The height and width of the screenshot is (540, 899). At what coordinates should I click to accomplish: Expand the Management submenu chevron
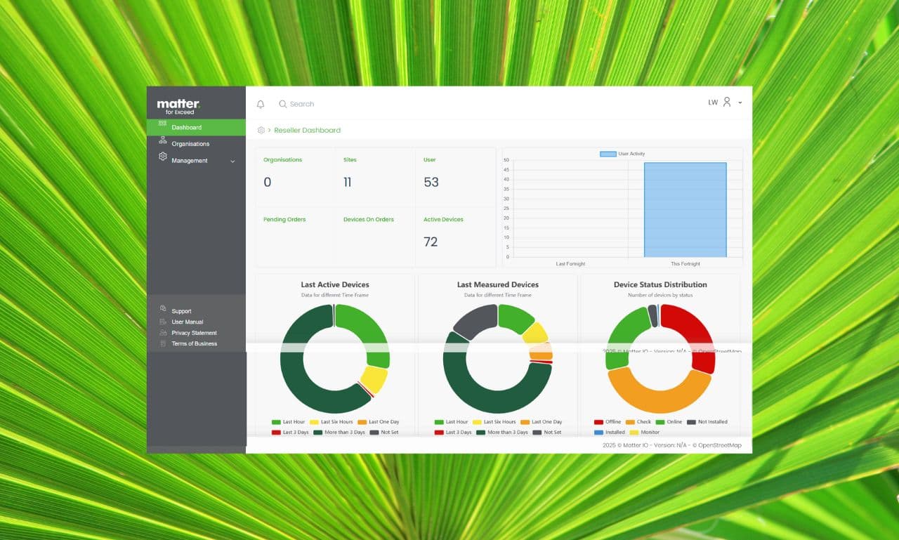click(232, 162)
